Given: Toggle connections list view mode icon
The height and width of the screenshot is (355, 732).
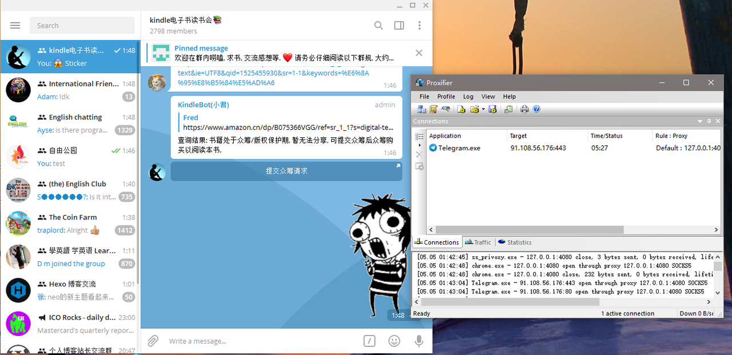Looking at the screenshot, I should coord(419,137).
